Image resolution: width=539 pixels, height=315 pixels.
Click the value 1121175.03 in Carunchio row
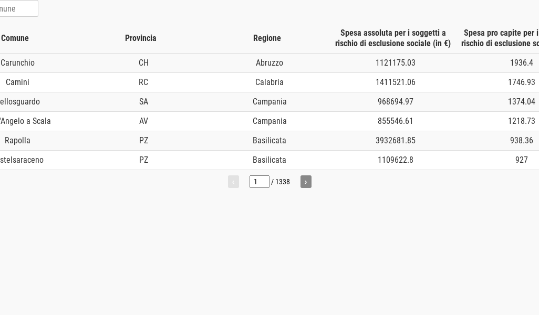pyautogui.click(x=395, y=63)
